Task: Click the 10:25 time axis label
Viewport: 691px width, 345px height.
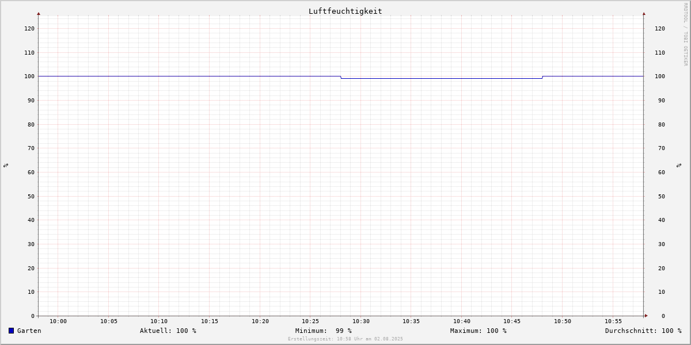Action: [310, 321]
